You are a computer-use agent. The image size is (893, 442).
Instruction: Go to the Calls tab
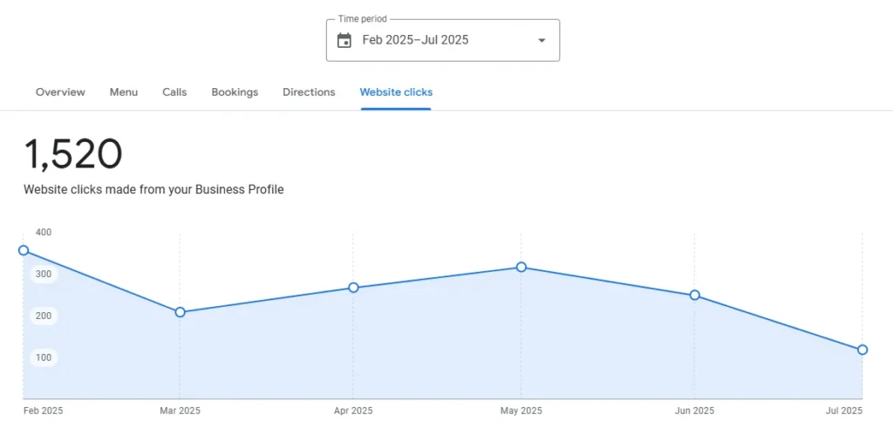174,92
